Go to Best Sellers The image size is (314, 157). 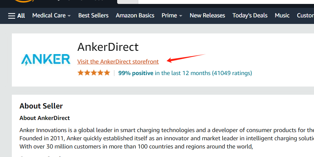click(93, 15)
